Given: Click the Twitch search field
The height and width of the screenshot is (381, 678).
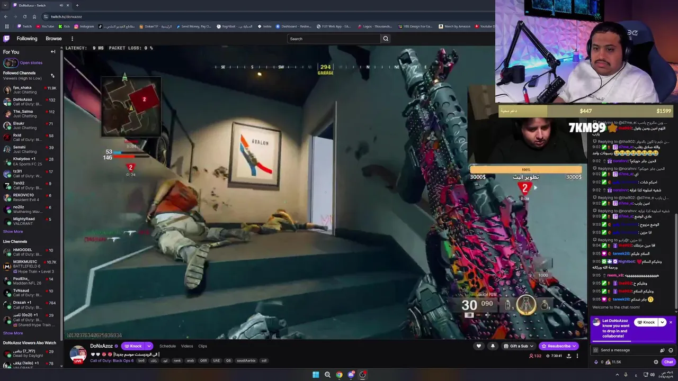Looking at the screenshot, I should pyautogui.click(x=334, y=39).
